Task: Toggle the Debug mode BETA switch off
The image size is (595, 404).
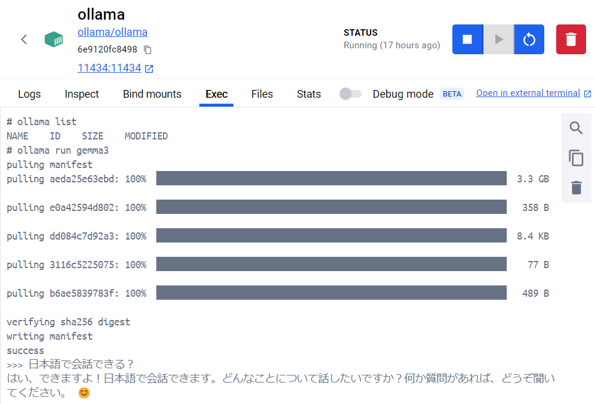Action: coord(350,94)
